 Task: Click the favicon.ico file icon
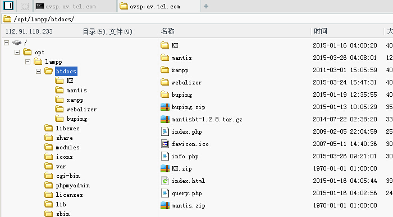coord(165,144)
